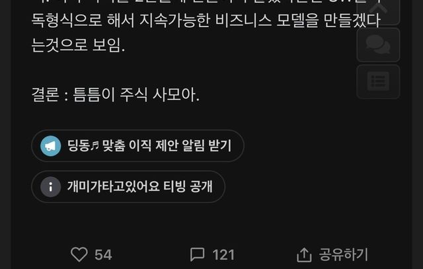Tap the scroll-to-top chevron button
This screenshot has height=269, width=423.
378,11
